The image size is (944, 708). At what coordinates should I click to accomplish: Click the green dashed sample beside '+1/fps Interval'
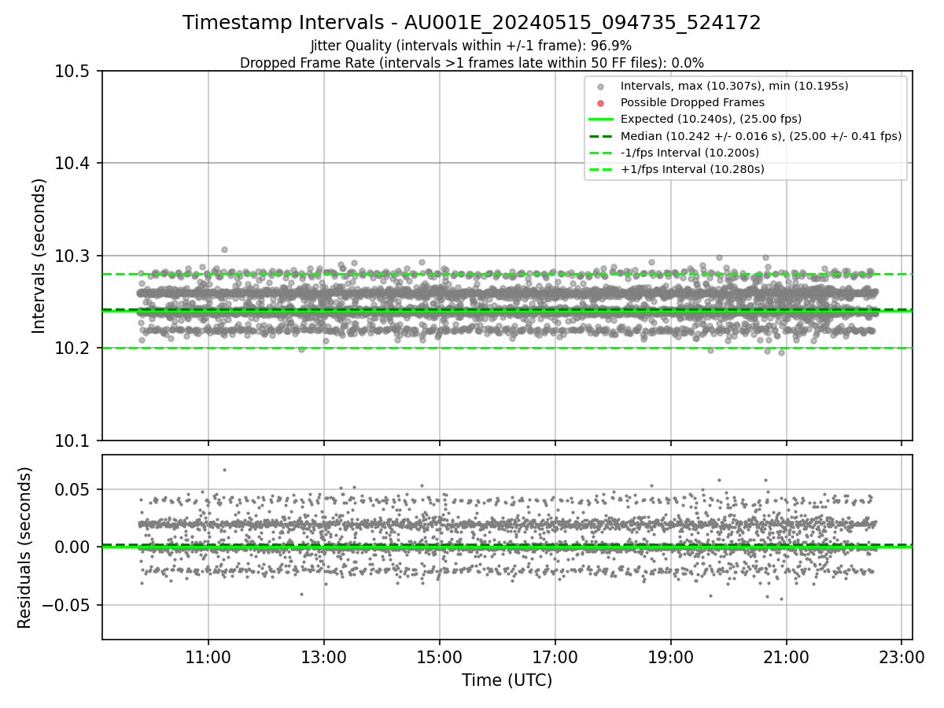[x=600, y=169]
